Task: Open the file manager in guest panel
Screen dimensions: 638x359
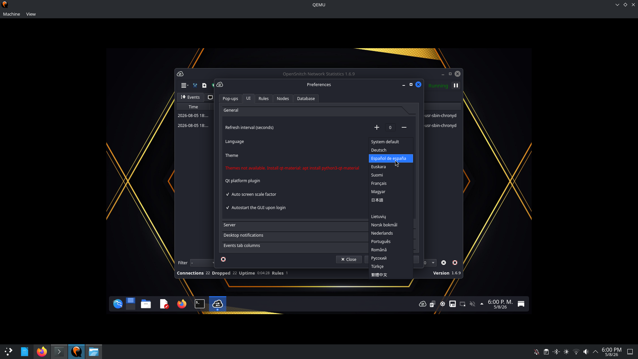Action: [146, 304]
